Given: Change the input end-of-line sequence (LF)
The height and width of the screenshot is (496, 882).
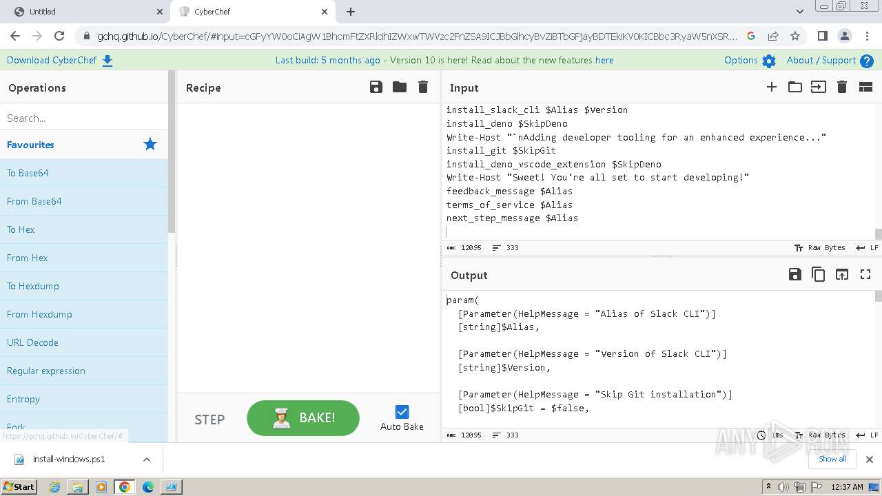Looking at the screenshot, I should coord(867,248).
